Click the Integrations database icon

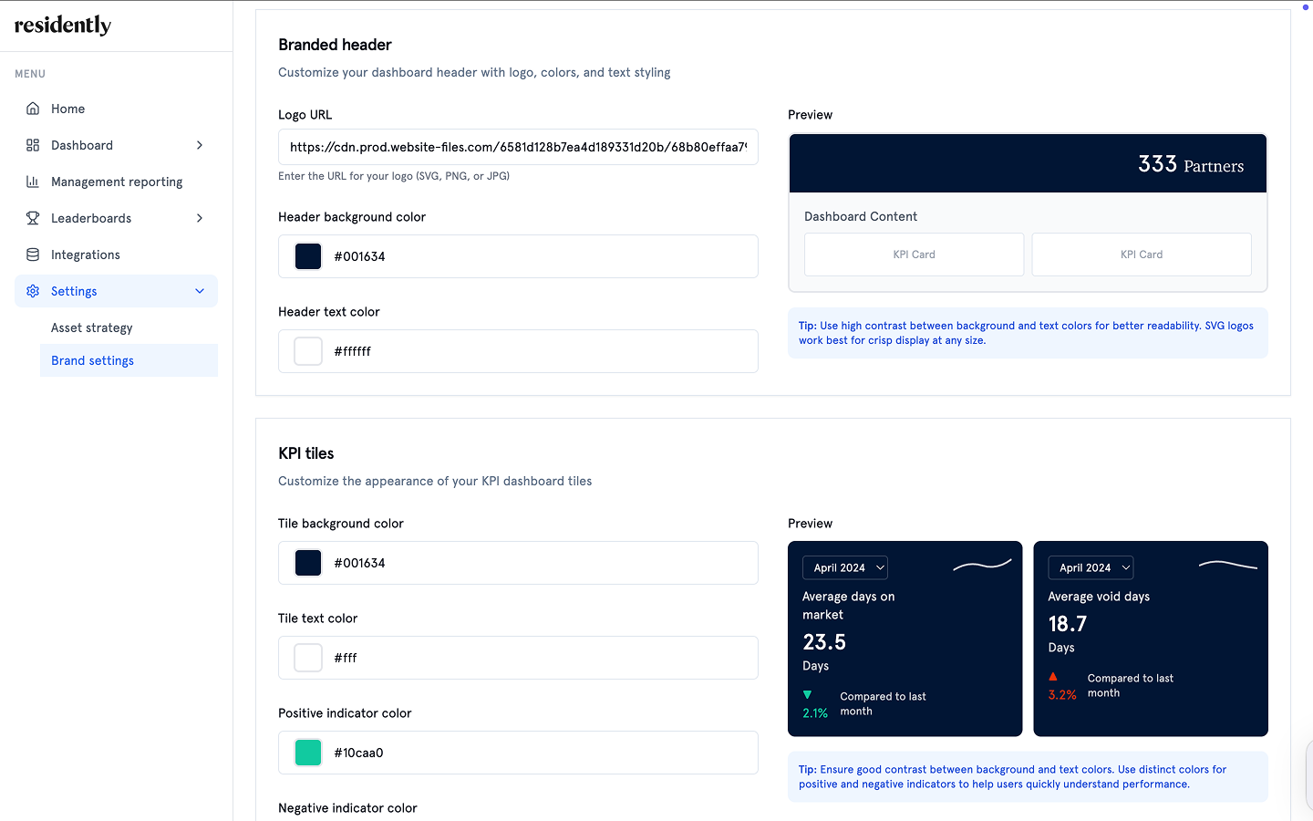(33, 255)
